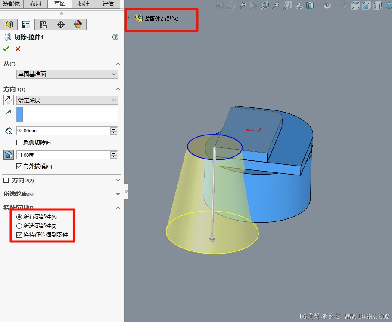Open the 标注 ribbon tab

click(x=84, y=4)
